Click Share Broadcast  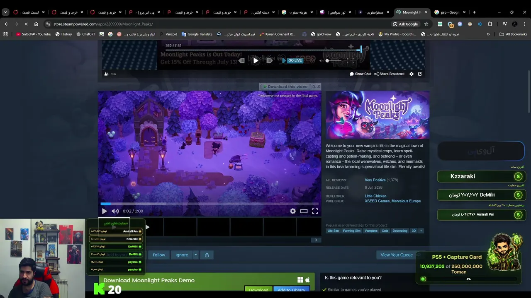389,74
